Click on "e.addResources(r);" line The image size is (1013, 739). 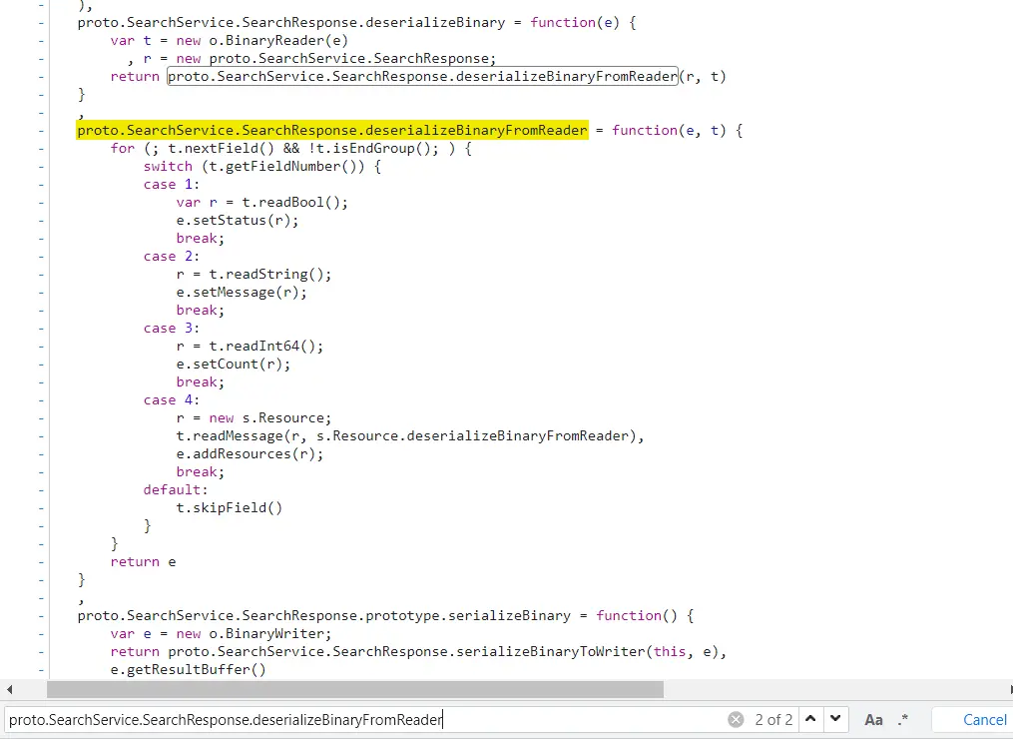pos(250,453)
